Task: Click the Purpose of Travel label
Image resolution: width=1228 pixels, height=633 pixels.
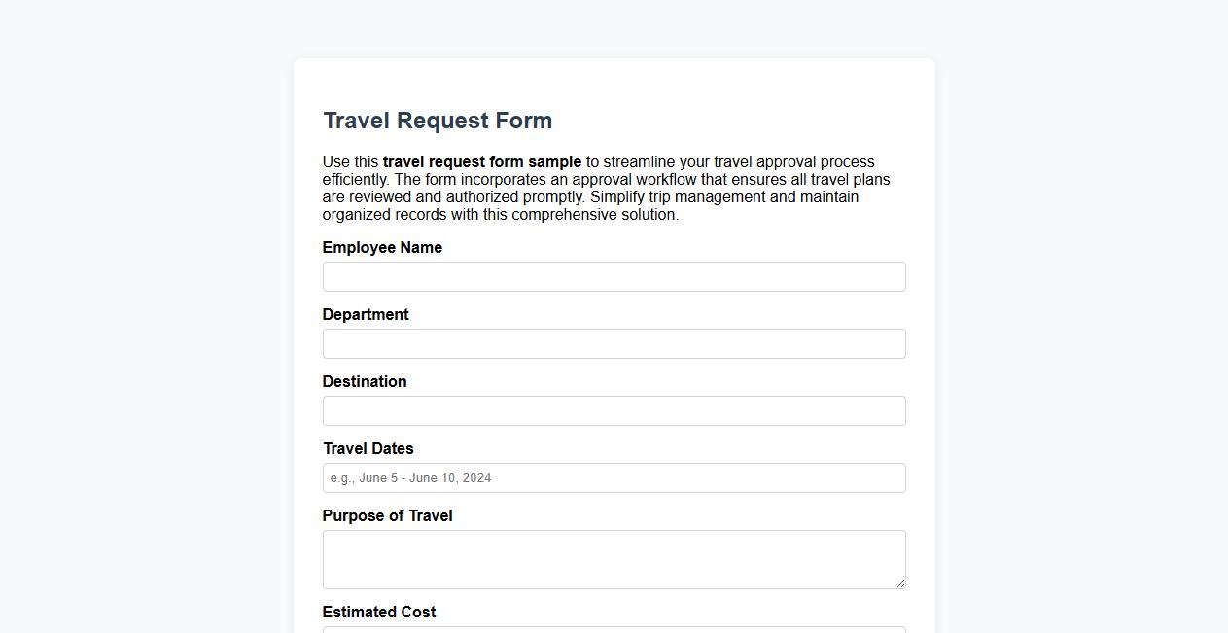Action: (x=387, y=515)
